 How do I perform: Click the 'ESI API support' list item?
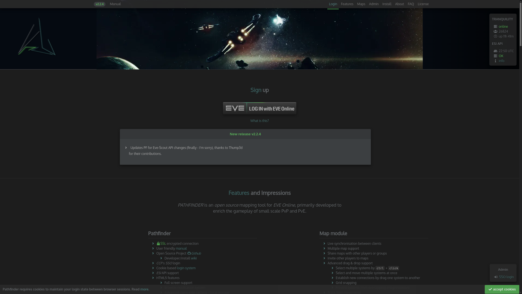167,273
